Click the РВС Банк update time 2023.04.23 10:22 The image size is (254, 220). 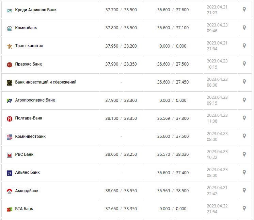pos(217,154)
